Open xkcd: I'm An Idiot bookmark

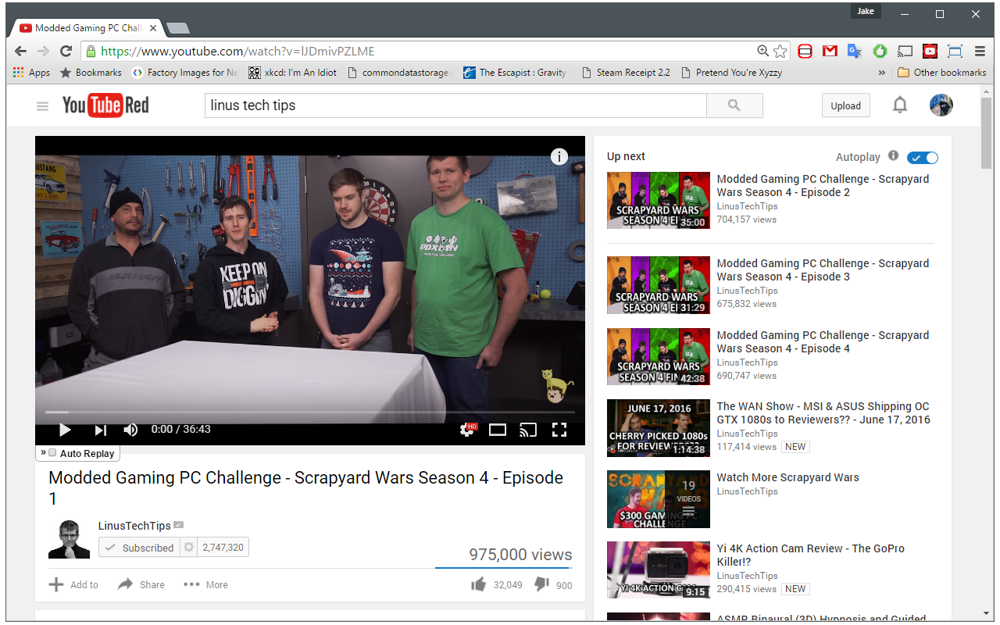[292, 73]
